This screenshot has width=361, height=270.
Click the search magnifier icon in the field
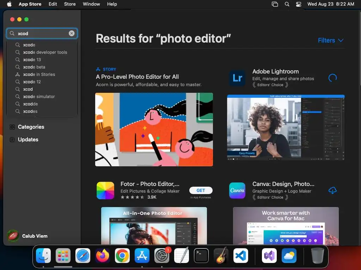click(x=12, y=33)
